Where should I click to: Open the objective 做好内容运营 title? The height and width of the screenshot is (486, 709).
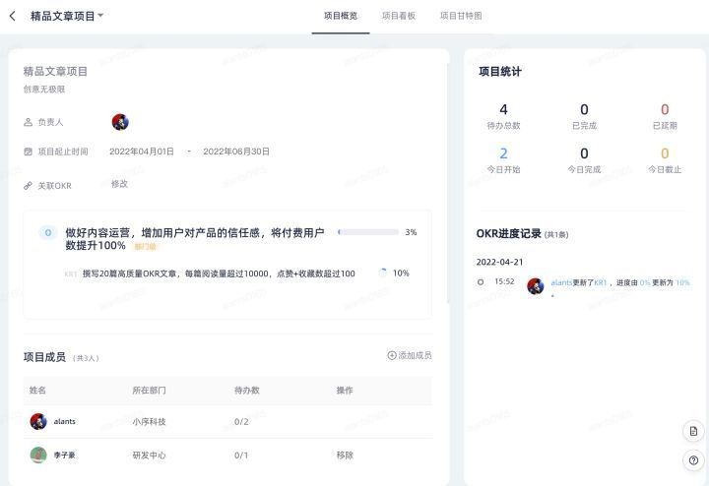coord(194,239)
